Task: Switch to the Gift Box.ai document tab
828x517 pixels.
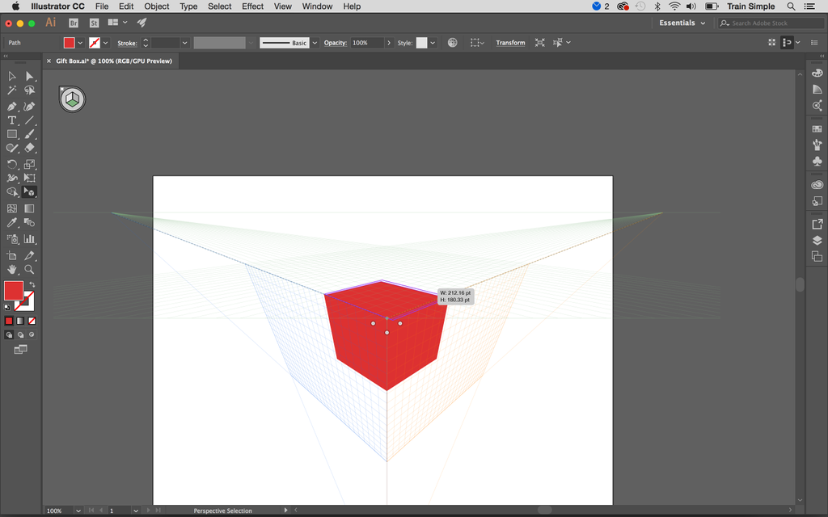Action: tap(113, 61)
